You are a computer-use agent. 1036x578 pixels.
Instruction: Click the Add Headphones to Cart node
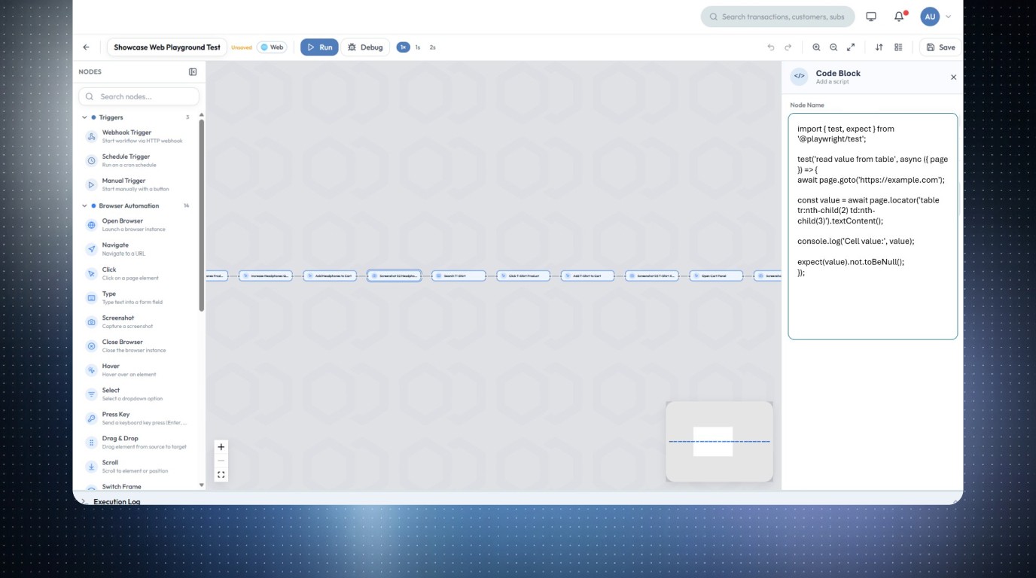330,275
